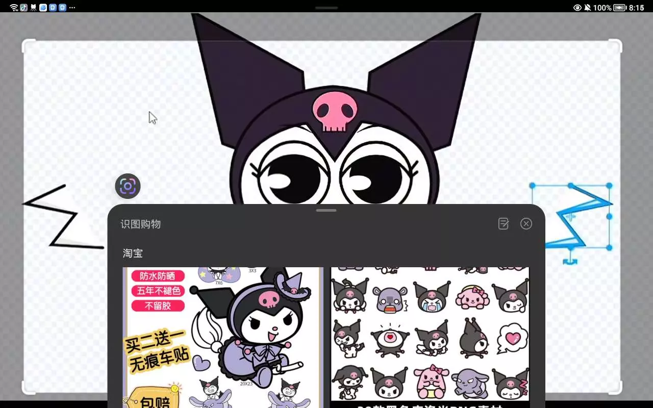Click the 8:15 clock in status bar
653x408 pixels.
pyautogui.click(x=637, y=8)
